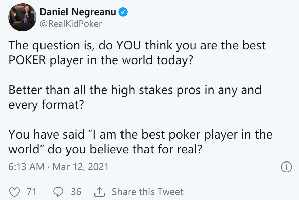Screen dimensions: 299x200
Task: Click the capitalized word POKER
Action: [x=27, y=60]
